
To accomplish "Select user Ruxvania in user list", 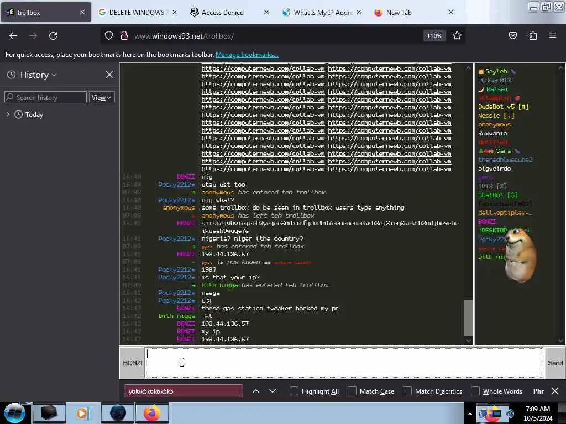I will click(x=492, y=133).
